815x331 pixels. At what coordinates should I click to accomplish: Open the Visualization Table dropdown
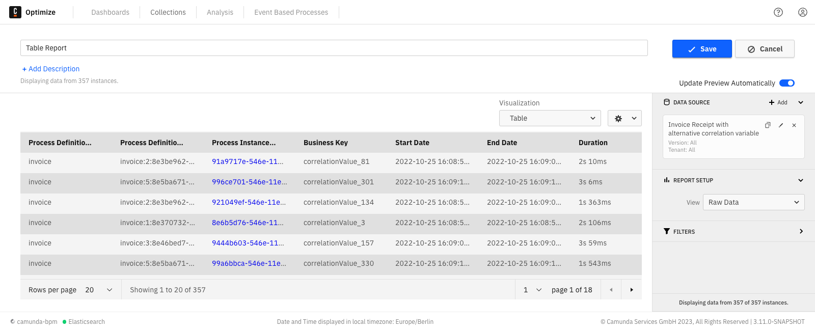point(550,118)
